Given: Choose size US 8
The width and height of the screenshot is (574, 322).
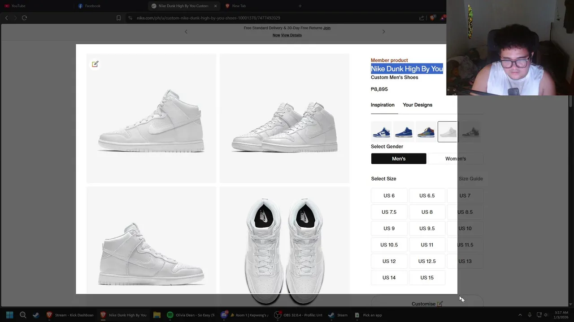Looking at the screenshot, I should click(427, 212).
